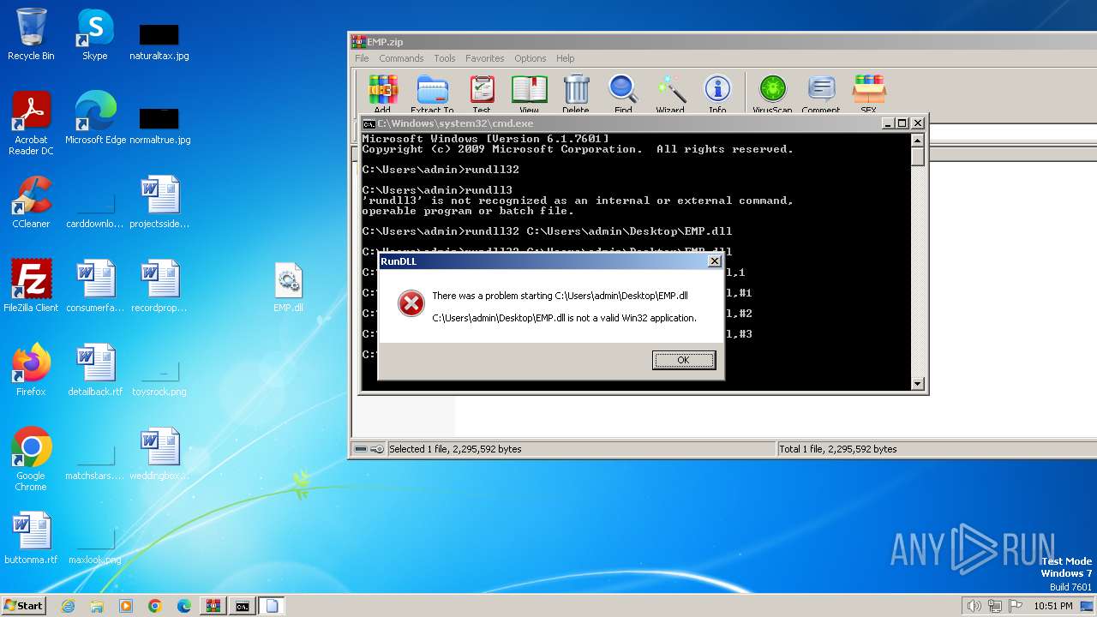Select the Microsoft Edge desktop shortcut
This screenshot has width=1097, height=617.
96,118
